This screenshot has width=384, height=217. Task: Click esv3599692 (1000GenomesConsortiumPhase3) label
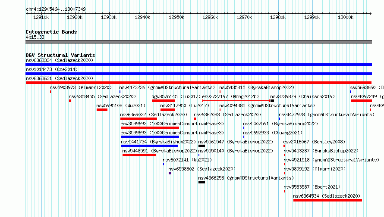pyautogui.click(x=172, y=124)
